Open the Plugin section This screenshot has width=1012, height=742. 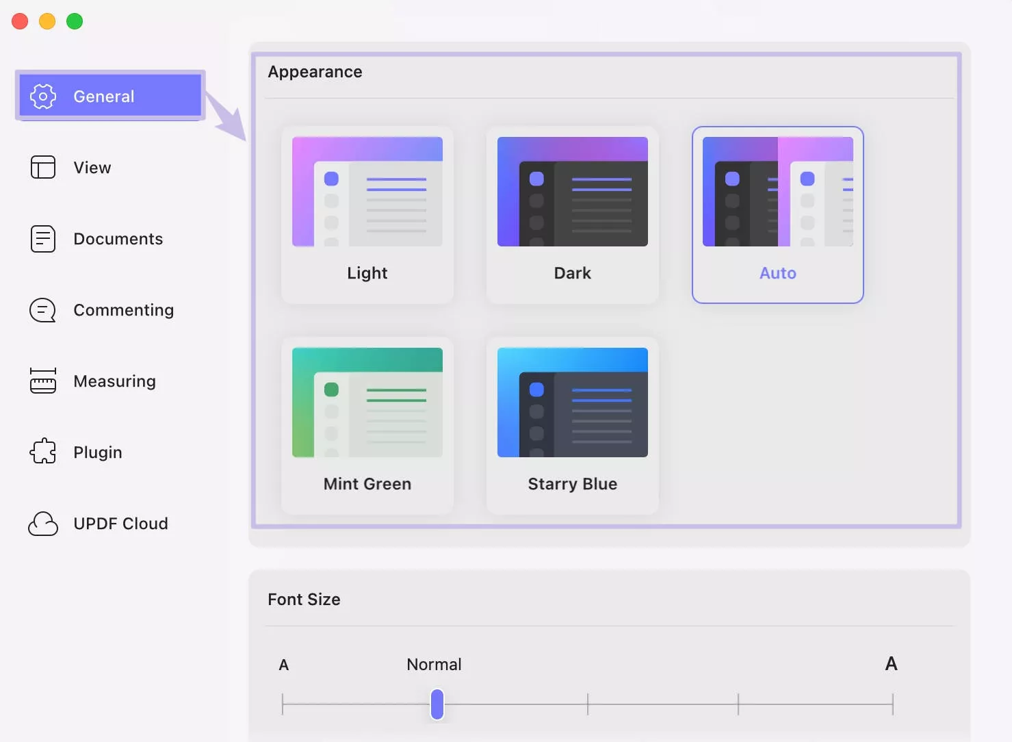coord(110,452)
